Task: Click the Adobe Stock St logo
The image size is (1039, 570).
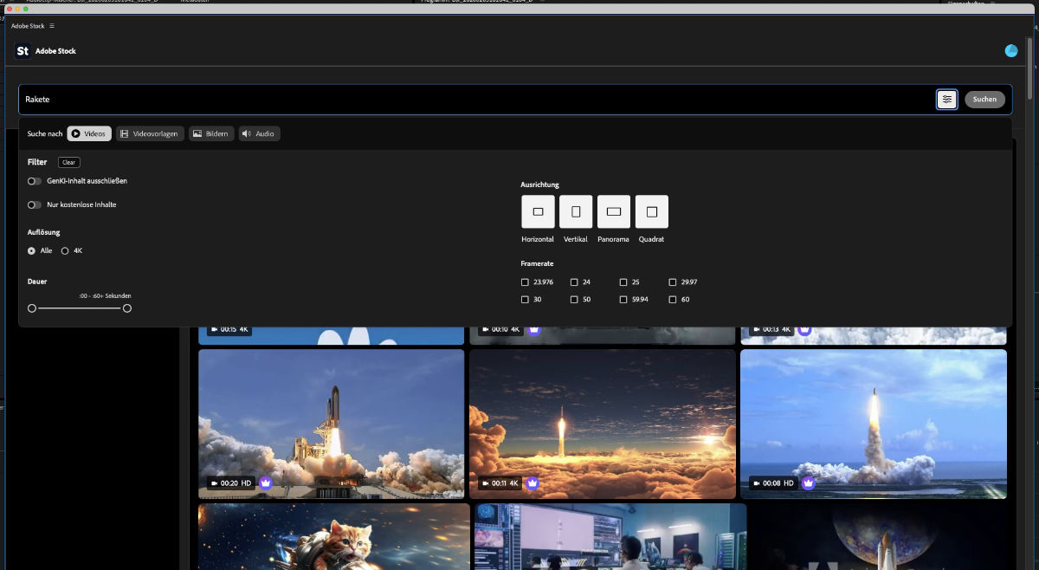Action: pos(23,51)
